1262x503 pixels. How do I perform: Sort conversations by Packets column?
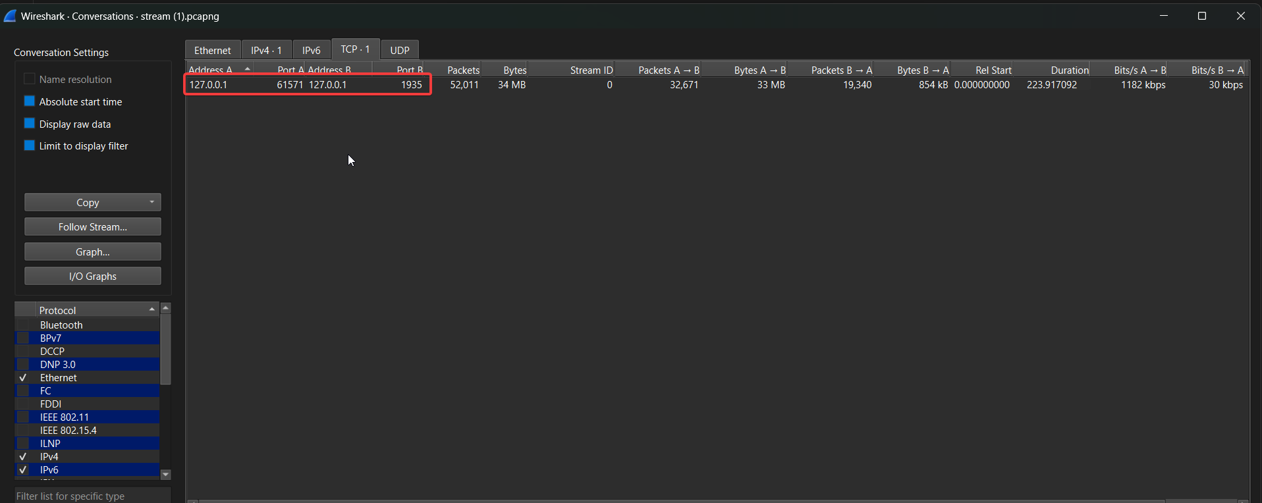click(x=453, y=69)
